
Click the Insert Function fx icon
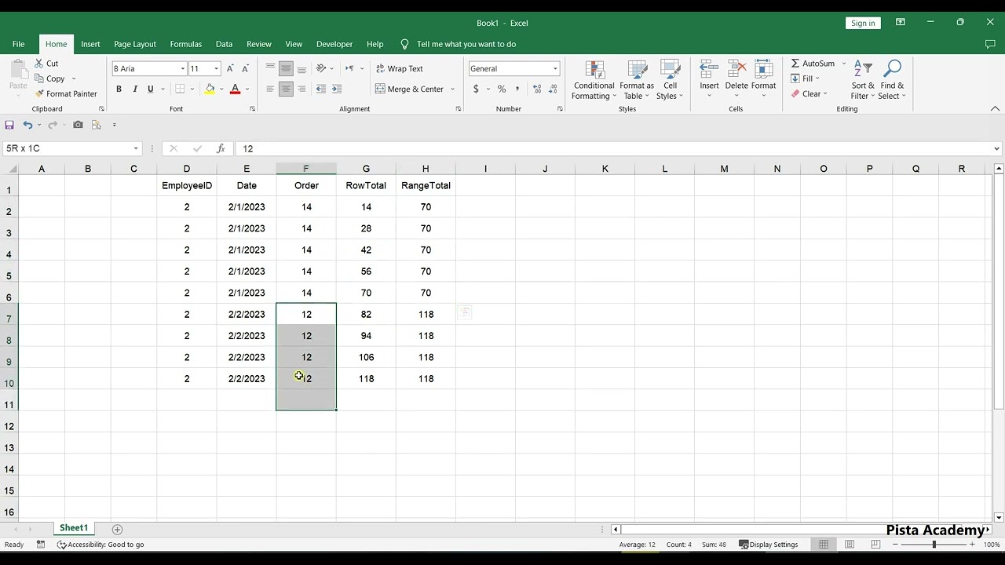click(x=221, y=148)
